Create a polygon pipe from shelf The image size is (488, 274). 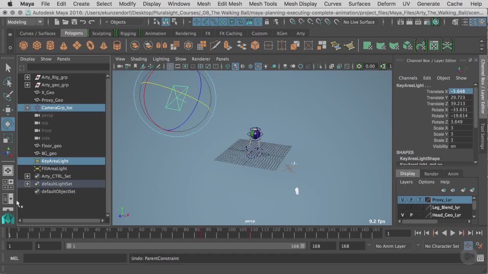117,46
